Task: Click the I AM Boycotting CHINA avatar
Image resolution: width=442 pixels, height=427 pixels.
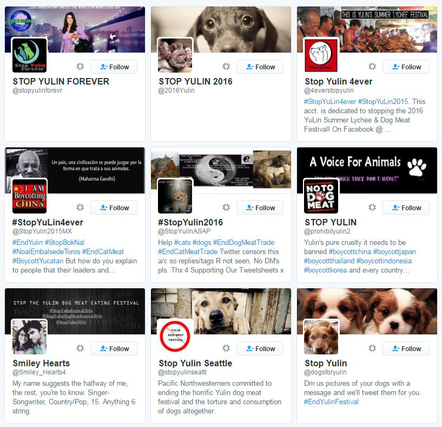Action: (30, 196)
